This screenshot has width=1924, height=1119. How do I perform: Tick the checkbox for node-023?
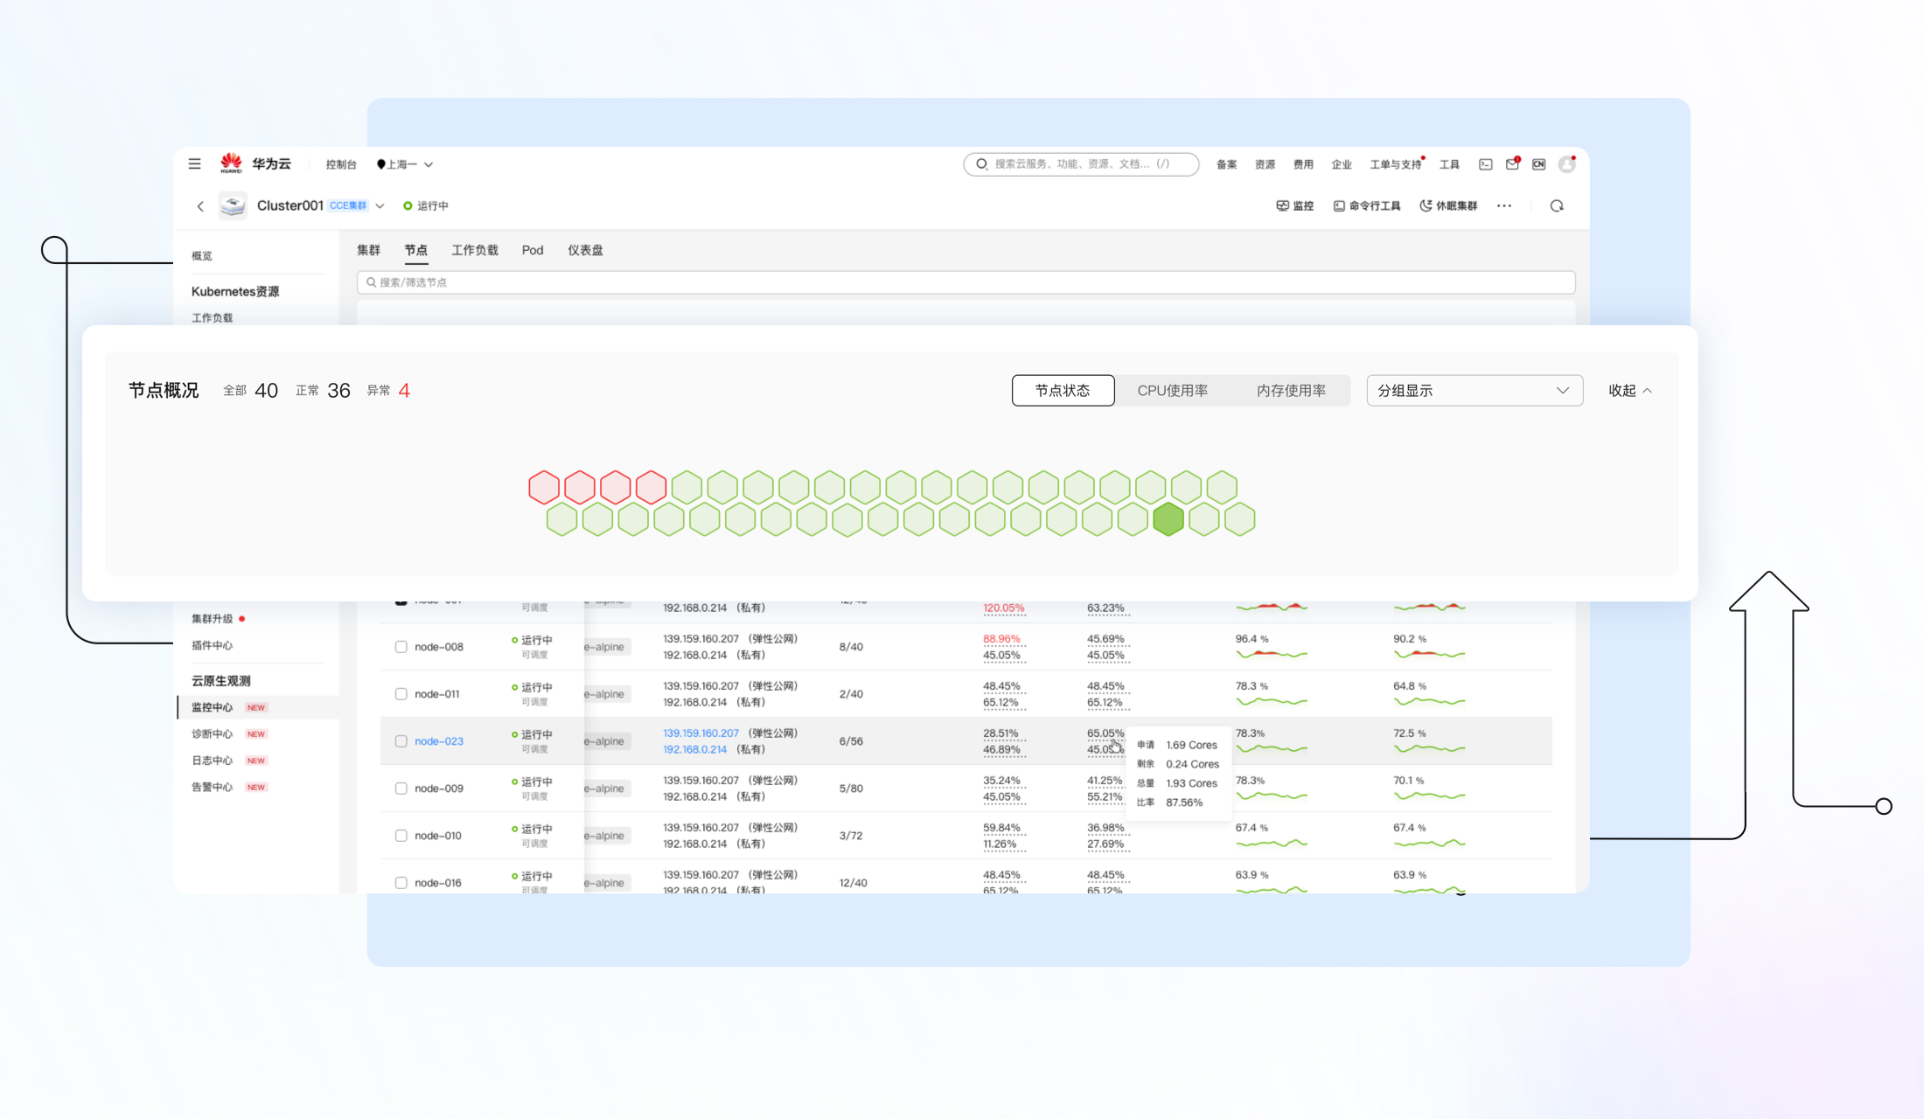point(401,741)
